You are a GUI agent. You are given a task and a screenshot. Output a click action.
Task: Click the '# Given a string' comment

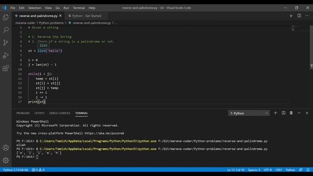(44, 27)
